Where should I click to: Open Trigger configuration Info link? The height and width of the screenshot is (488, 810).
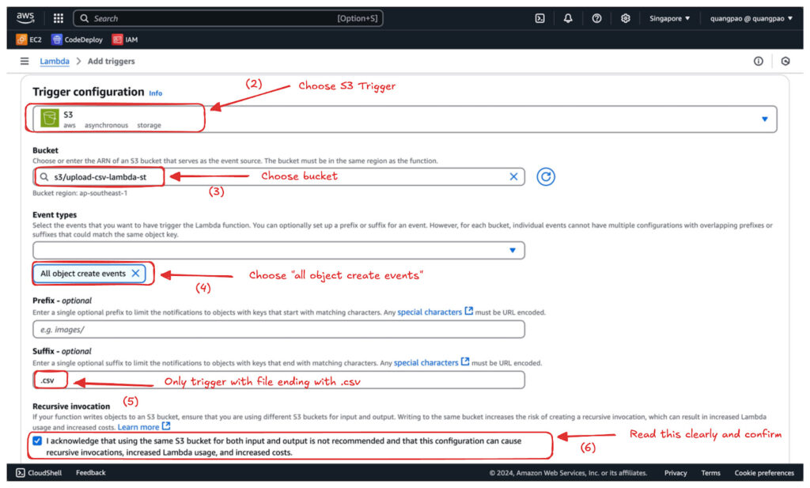click(x=156, y=93)
